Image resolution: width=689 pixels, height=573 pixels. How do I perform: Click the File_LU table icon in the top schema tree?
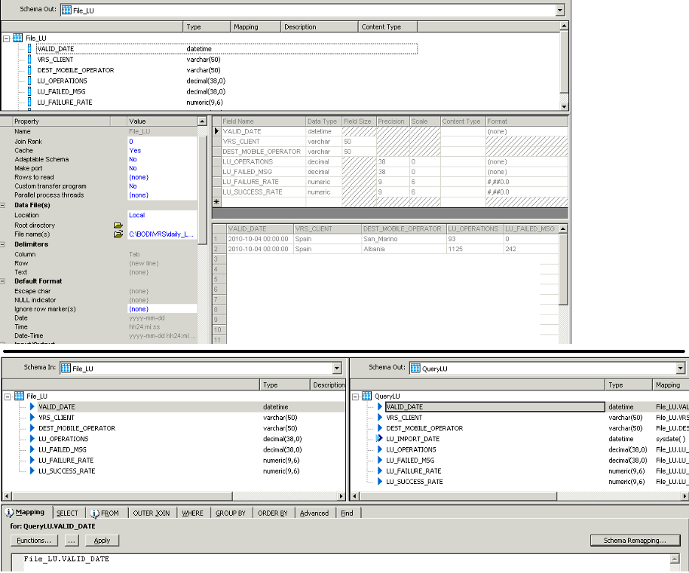tap(17, 38)
